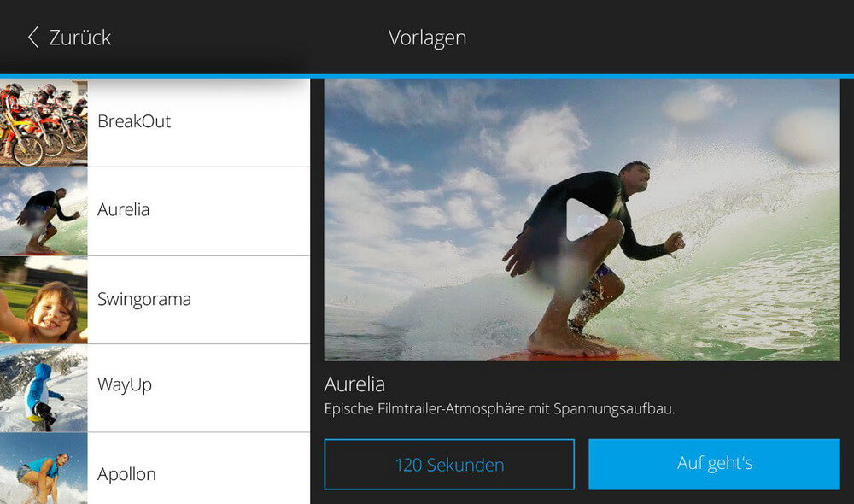854x504 pixels.
Task: Choose the Swingorama template name
Action: [143, 299]
